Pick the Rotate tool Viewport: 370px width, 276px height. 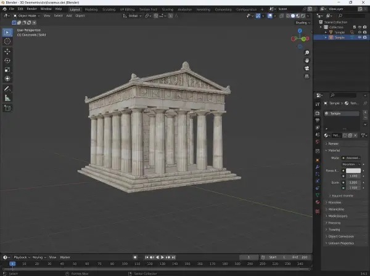tap(7, 60)
